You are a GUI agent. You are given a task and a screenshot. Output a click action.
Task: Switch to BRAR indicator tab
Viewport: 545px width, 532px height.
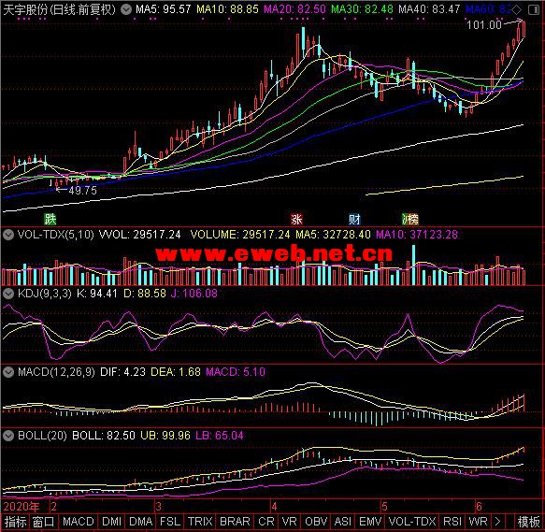(x=235, y=522)
